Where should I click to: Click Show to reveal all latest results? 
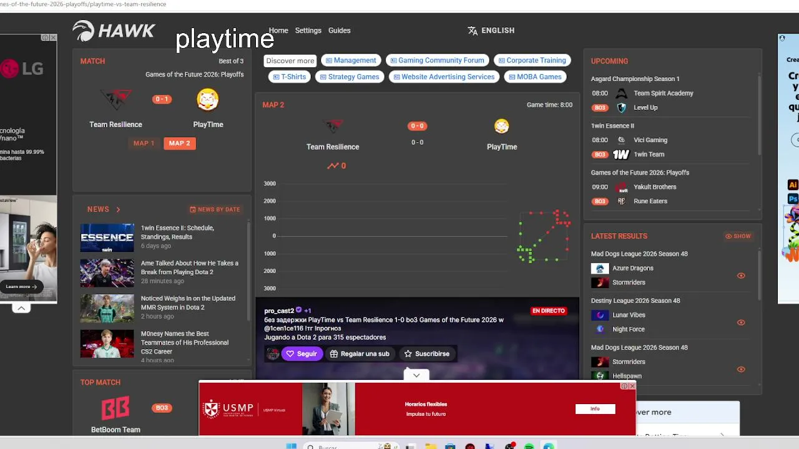pyautogui.click(x=738, y=236)
